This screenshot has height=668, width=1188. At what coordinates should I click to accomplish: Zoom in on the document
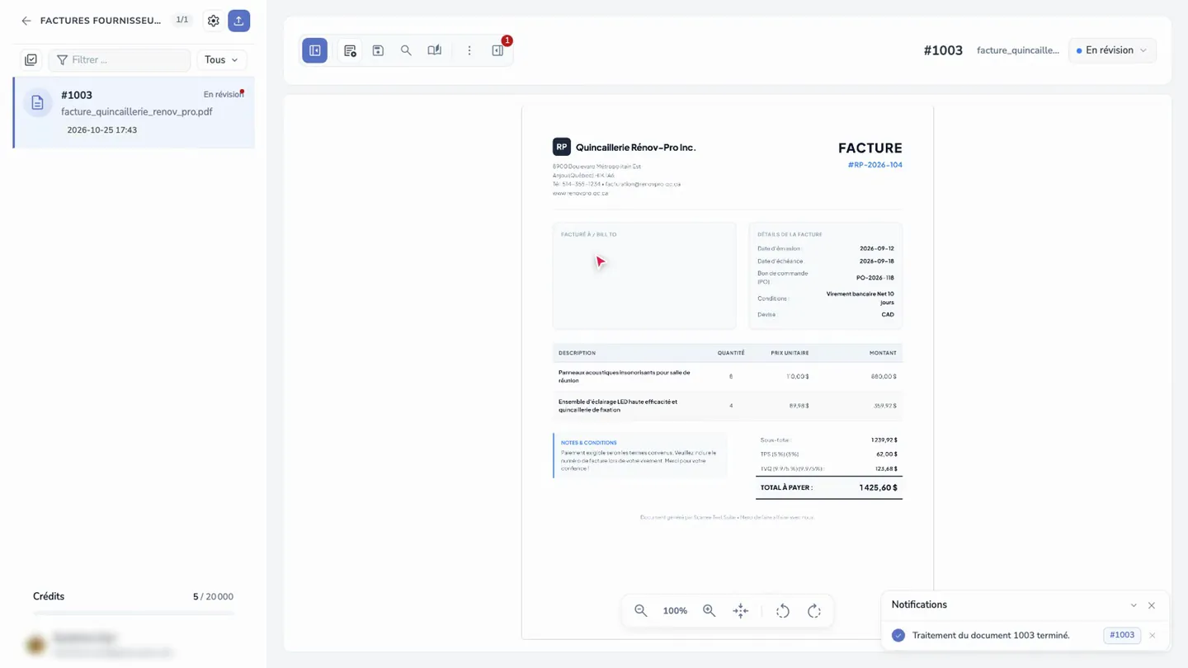click(x=709, y=611)
